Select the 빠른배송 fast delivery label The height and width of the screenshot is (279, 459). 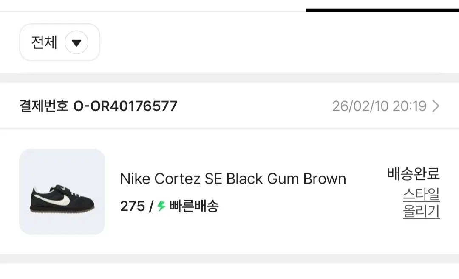tap(194, 206)
